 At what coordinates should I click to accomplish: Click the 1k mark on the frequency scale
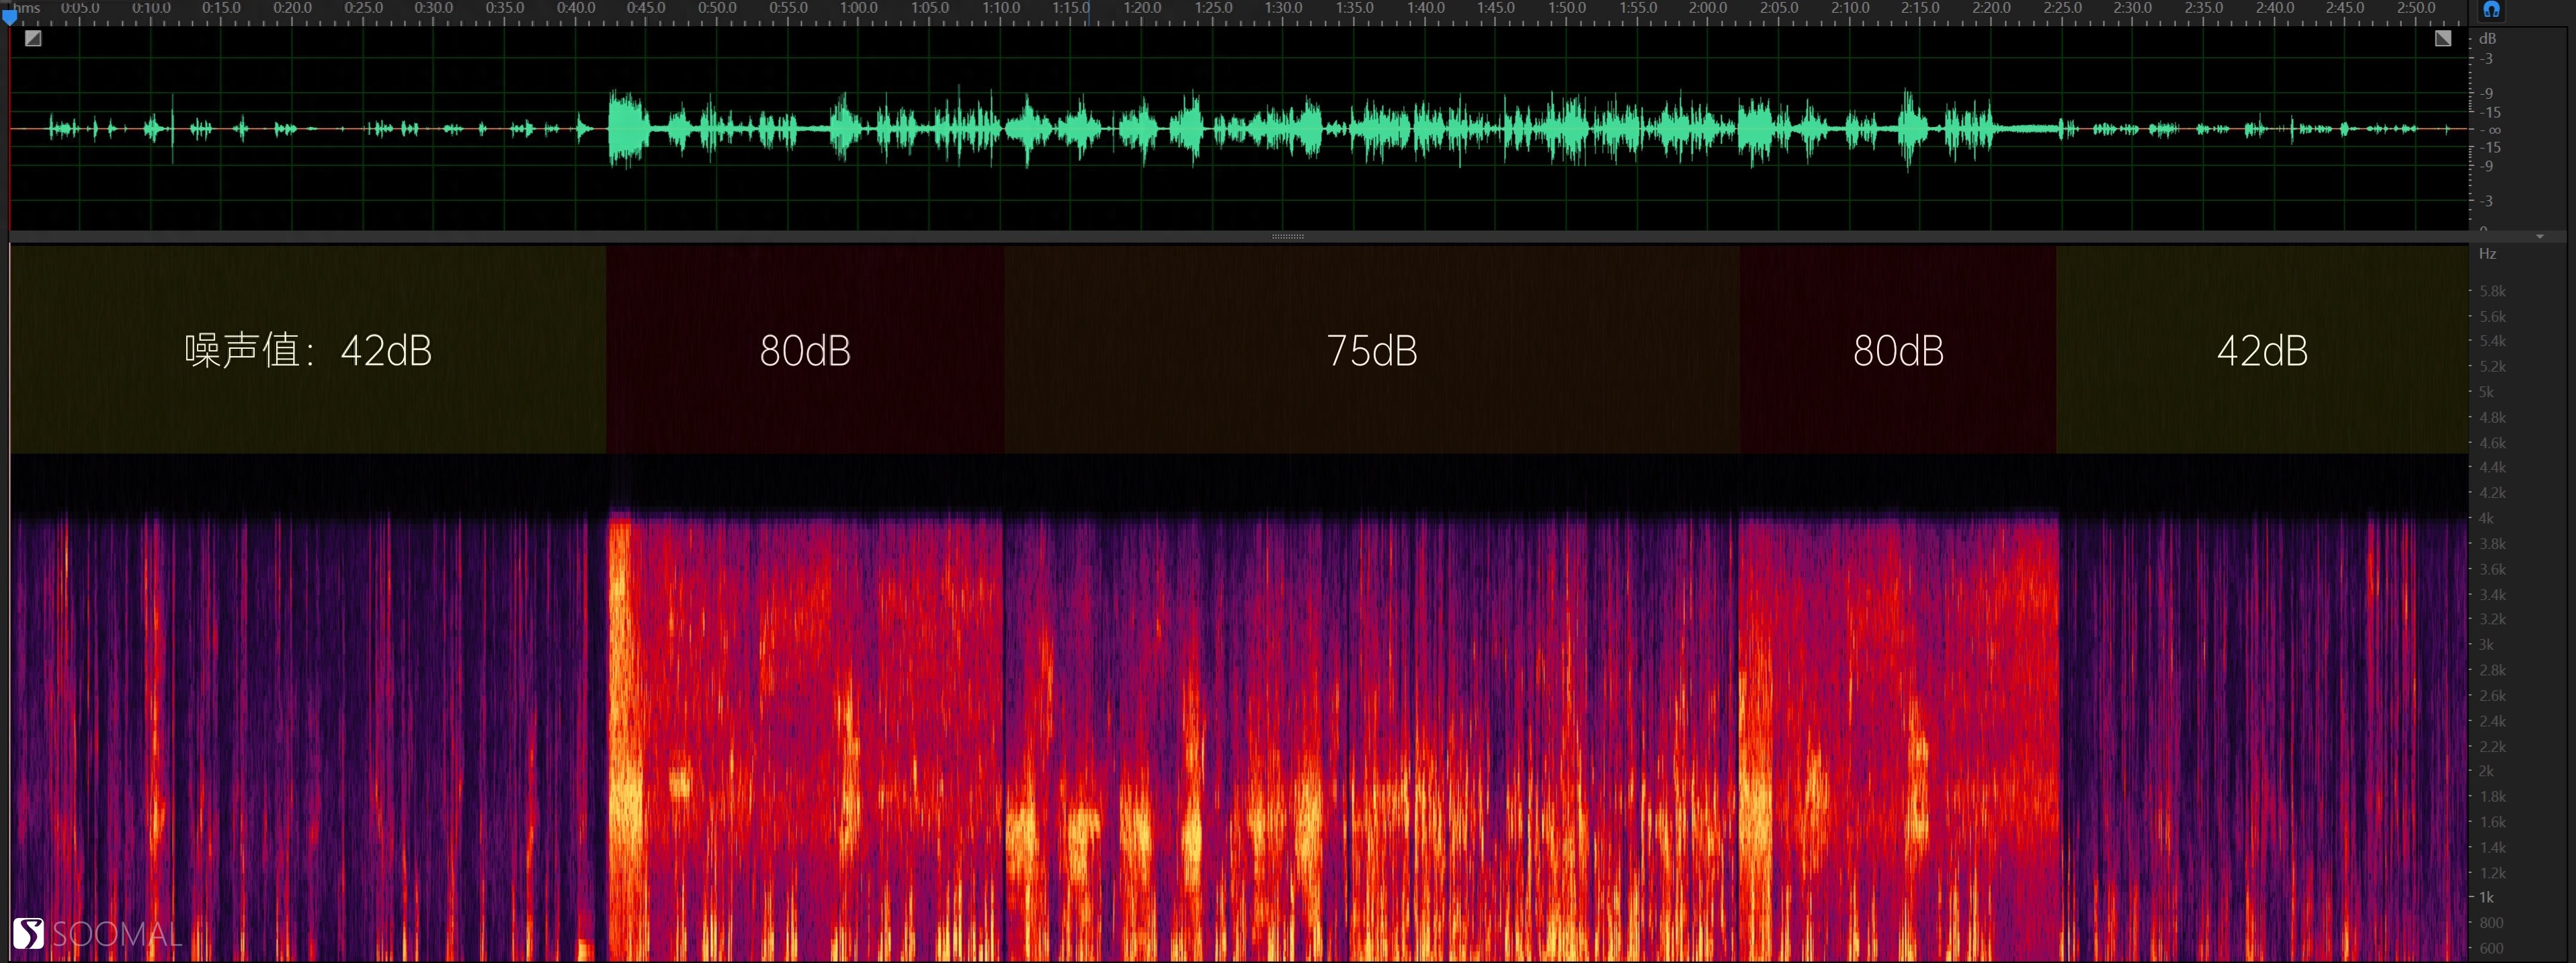(x=2486, y=897)
